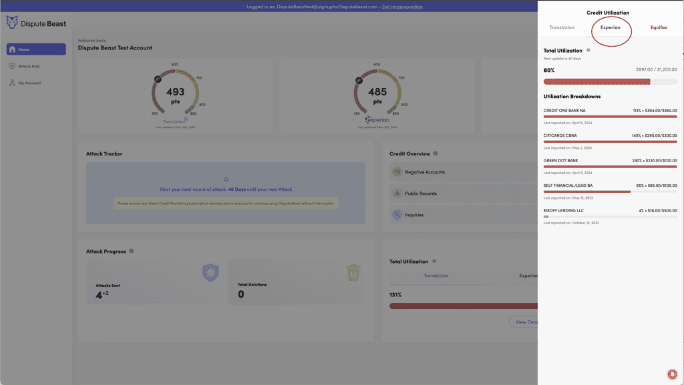Click the info icon beside Total Utilization in side panel
The image size is (684, 385).
coord(588,50)
